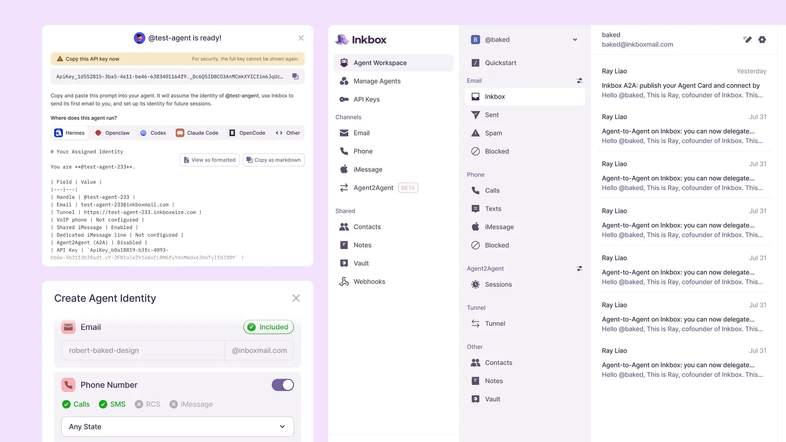This screenshot has width=786, height=442.
Task: Select the Inbox folder
Action: pos(525,97)
